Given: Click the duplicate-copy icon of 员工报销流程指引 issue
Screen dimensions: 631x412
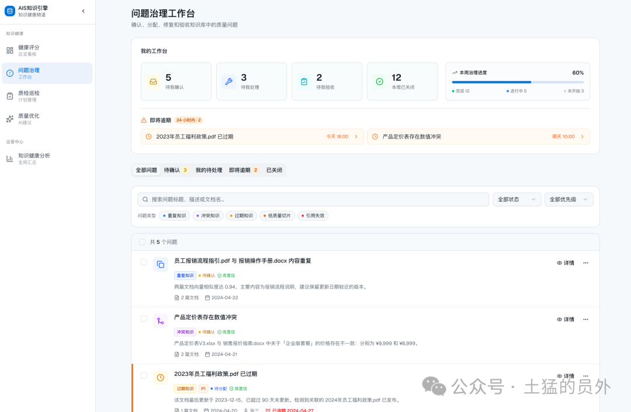Looking at the screenshot, I should coord(161,264).
